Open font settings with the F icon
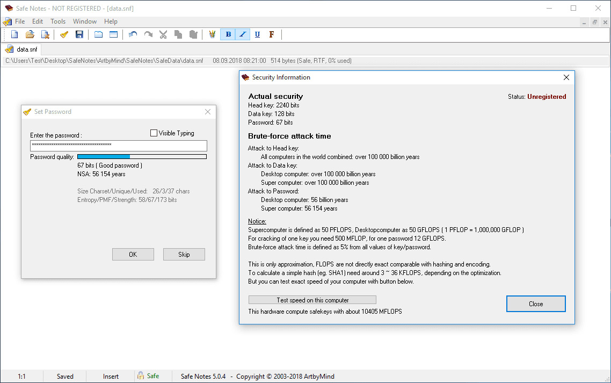Image resolution: width=611 pixels, height=383 pixels. click(272, 35)
